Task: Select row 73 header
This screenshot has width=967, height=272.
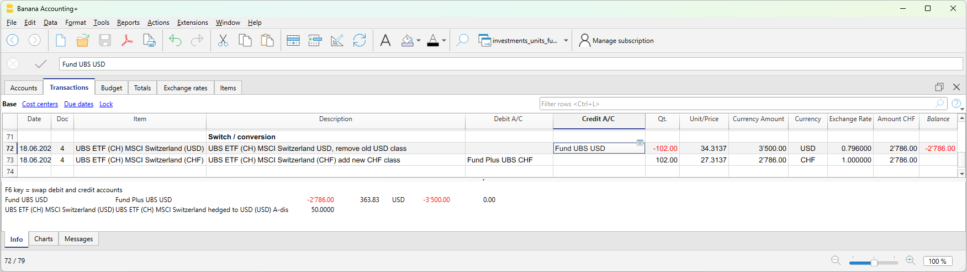Action: (x=10, y=160)
